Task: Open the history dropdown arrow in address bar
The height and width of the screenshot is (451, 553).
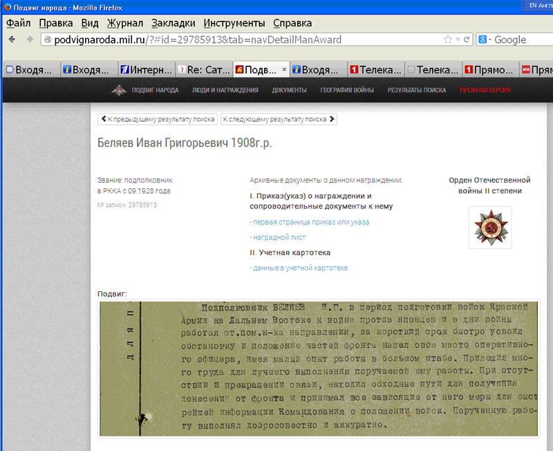Action: click(458, 39)
